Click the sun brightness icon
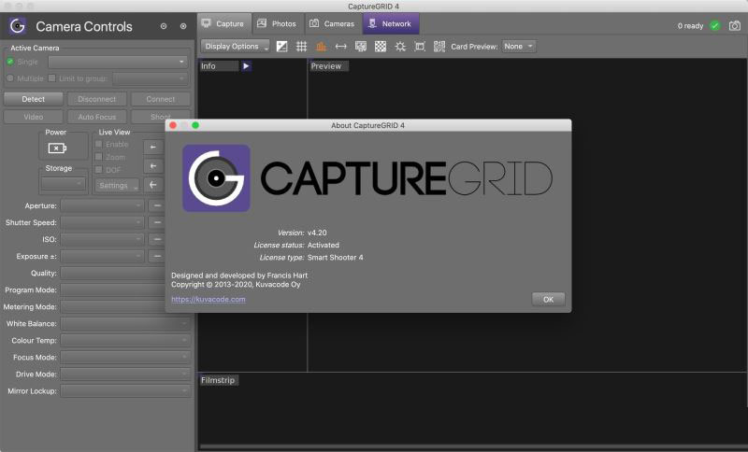Screen dimensions: 748x452 pos(400,46)
